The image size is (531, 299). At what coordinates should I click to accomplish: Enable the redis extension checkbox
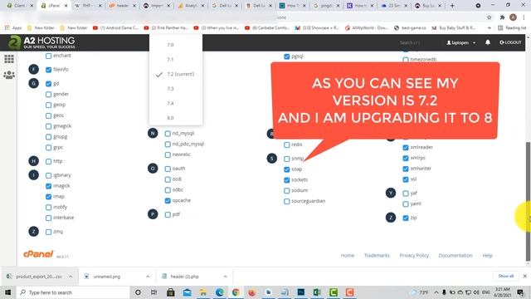pos(287,145)
